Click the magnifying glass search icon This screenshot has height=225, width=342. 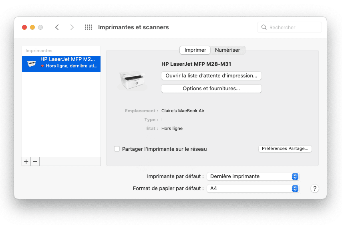click(x=264, y=27)
